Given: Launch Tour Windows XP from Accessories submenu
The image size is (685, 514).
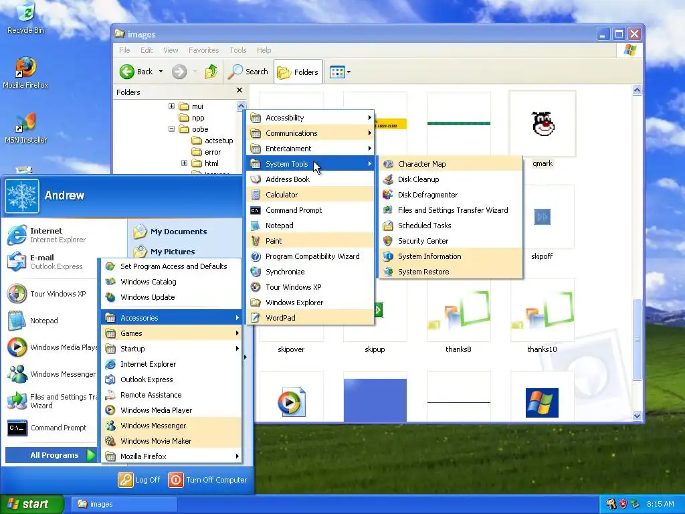Looking at the screenshot, I should 310,287.
